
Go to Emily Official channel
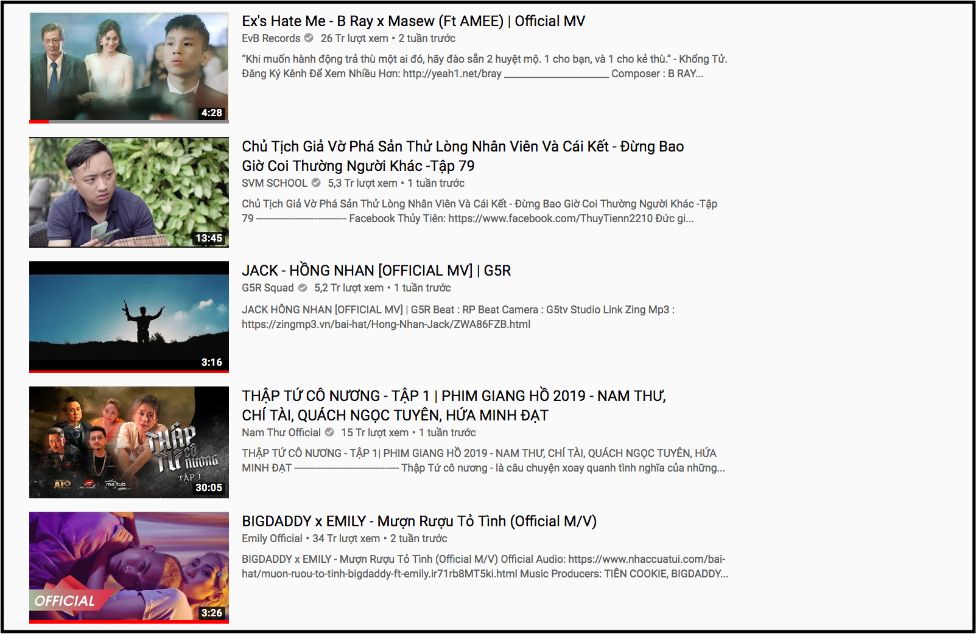pyautogui.click(x=272, y=538)
